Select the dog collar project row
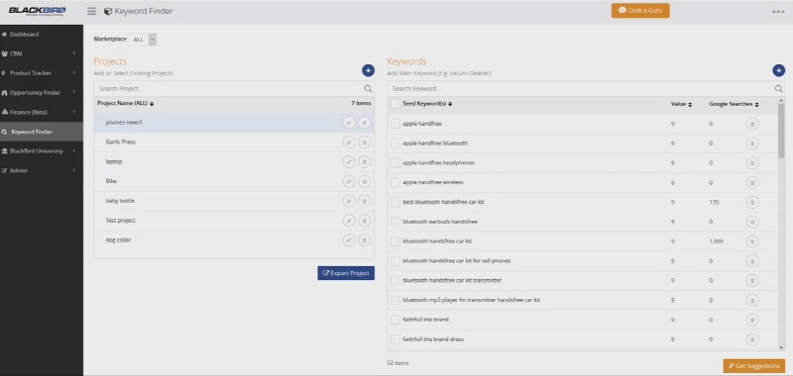The height and width of the screenshot is (376, 793). point(234,240)
